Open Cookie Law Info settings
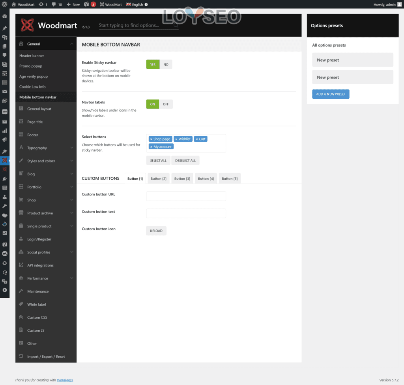 (x=46, y=86)
